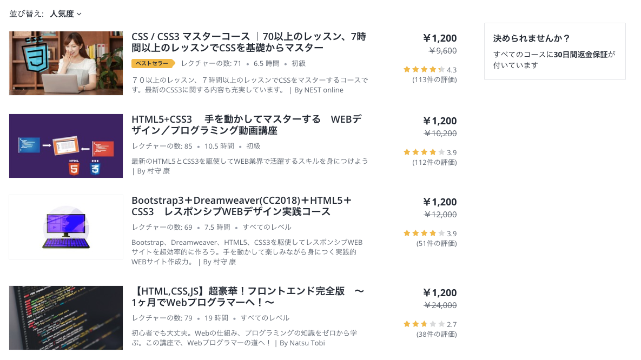
Task: Open the dark code screen course thumbnail
Action: tap(66, 318)
